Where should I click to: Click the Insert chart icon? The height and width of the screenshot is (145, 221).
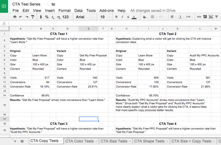(x=211, y=17)
